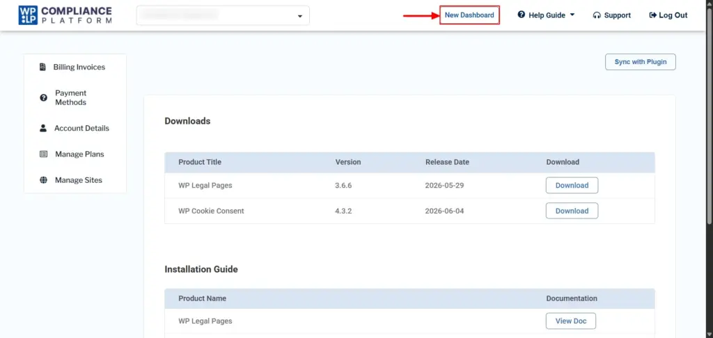Click the Manage Plans list icon

pos(44,154)
